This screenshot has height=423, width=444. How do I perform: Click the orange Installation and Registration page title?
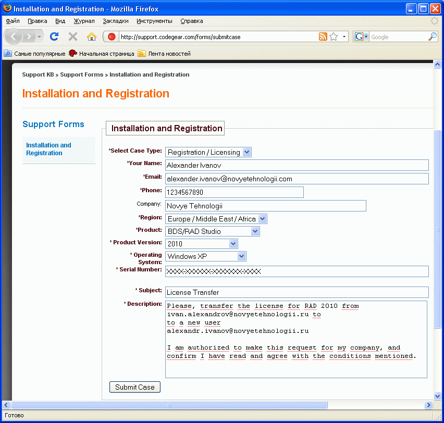96,94
